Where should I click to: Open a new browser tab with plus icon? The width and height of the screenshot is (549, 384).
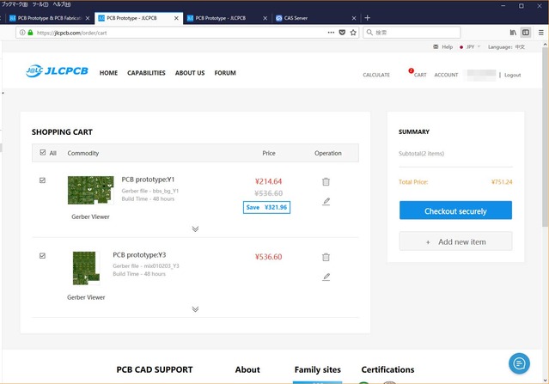pyautogui.click(x=367, y=18)
